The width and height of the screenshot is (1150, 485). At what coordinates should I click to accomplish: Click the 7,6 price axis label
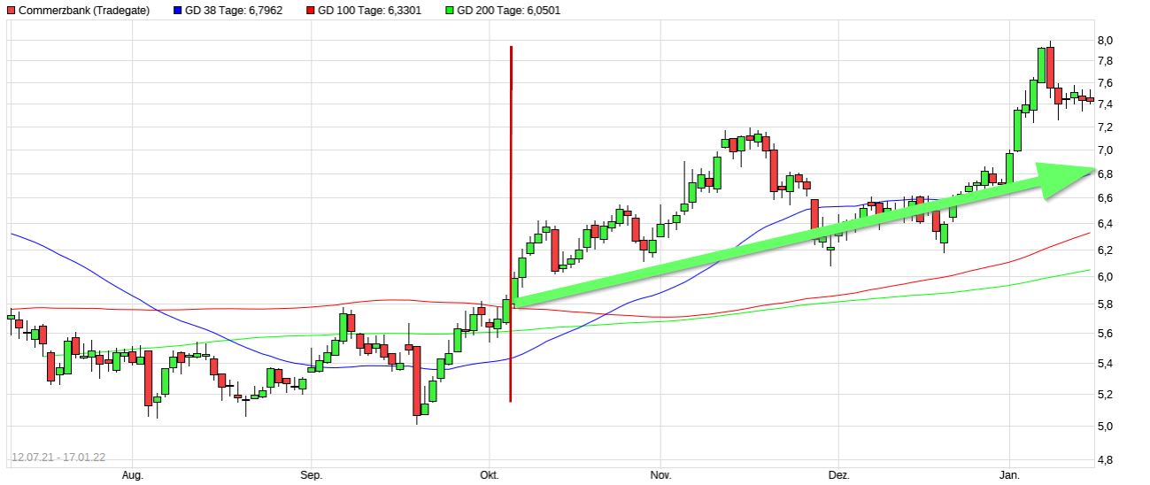point(1105,83)
